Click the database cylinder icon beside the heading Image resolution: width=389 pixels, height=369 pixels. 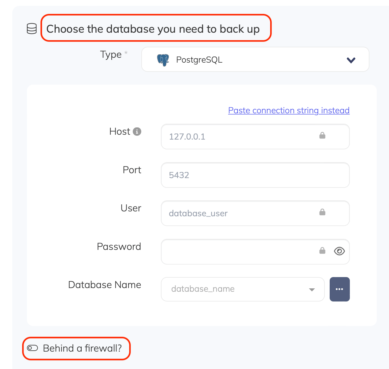pos(31,29)
